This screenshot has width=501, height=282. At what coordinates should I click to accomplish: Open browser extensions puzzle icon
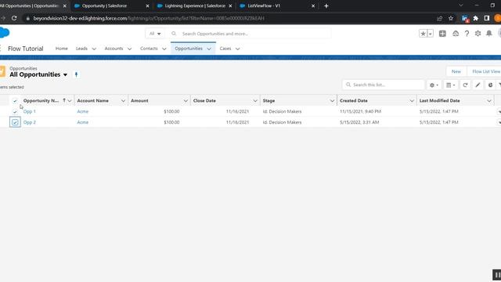[x=476, y=18]
